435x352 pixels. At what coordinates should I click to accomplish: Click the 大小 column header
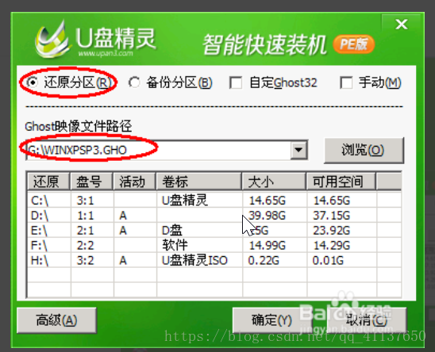click(275, 182)
